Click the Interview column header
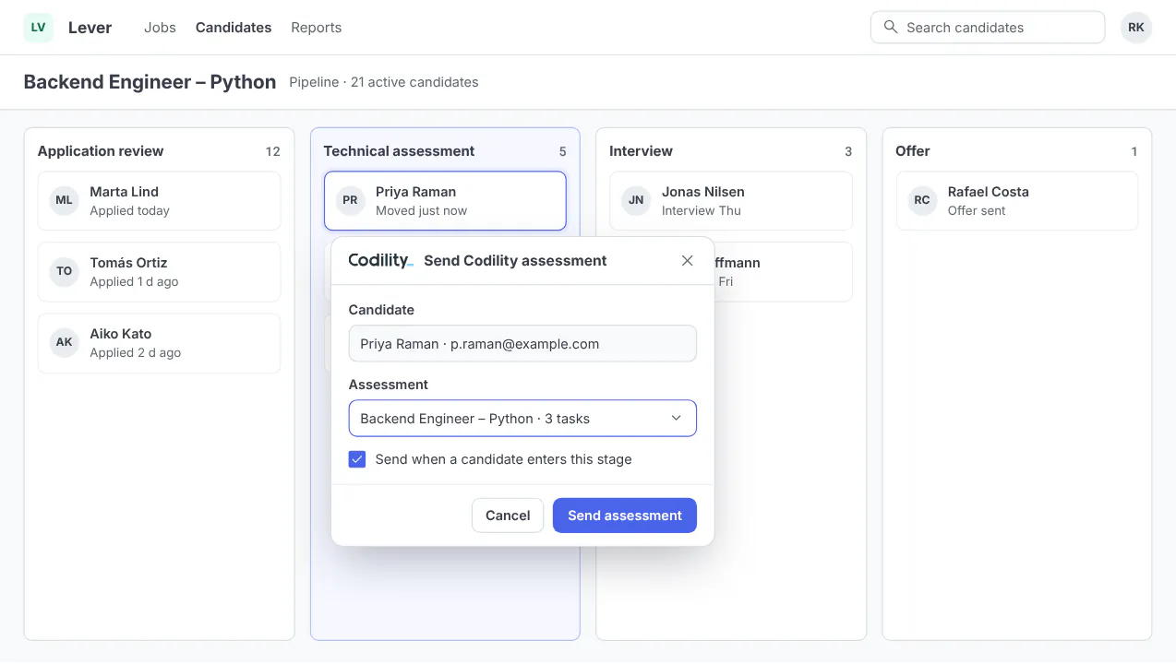The height and width of the screenshot is (664, 1176). pyautogui.click(x=641, y=151)
